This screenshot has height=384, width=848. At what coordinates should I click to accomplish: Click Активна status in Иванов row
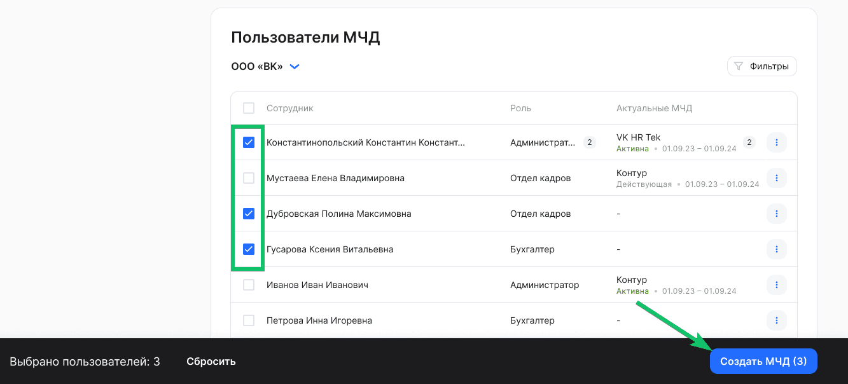[x=632, y=291]
